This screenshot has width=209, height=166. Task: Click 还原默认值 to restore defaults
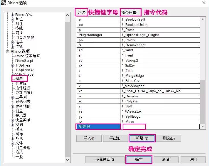(x=105, y=160)
